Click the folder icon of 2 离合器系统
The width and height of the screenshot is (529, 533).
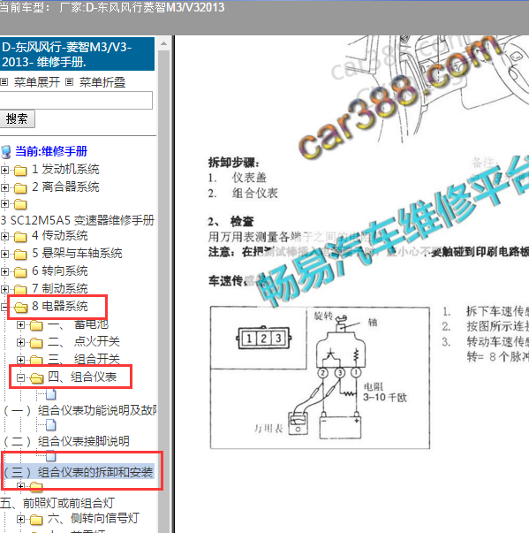click(x=20, y=187)
